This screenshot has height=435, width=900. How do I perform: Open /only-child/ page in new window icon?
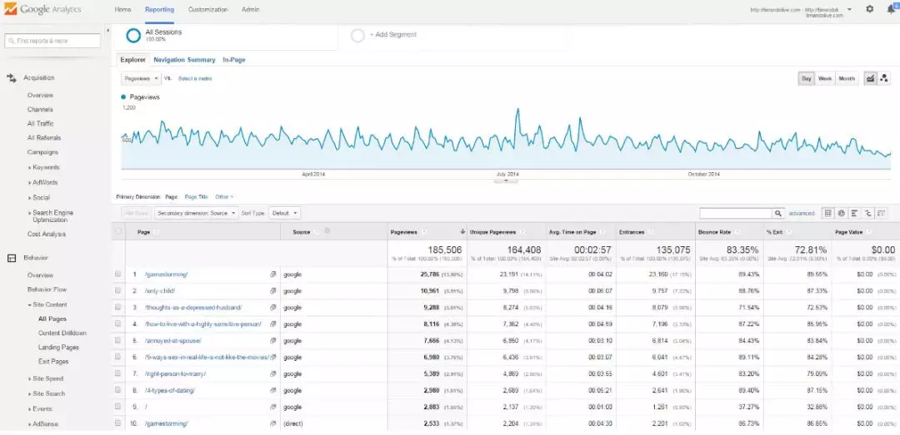point(273,291)
